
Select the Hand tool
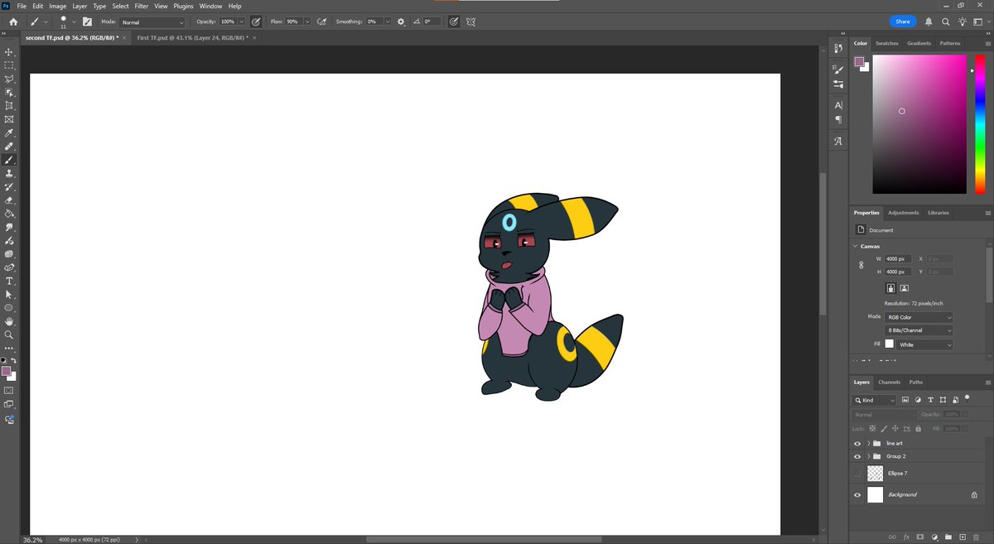(x=9, y=321)
